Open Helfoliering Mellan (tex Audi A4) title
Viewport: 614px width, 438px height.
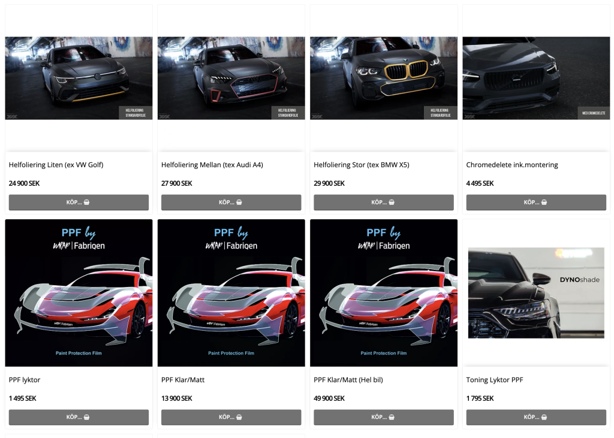pos(212,165)
